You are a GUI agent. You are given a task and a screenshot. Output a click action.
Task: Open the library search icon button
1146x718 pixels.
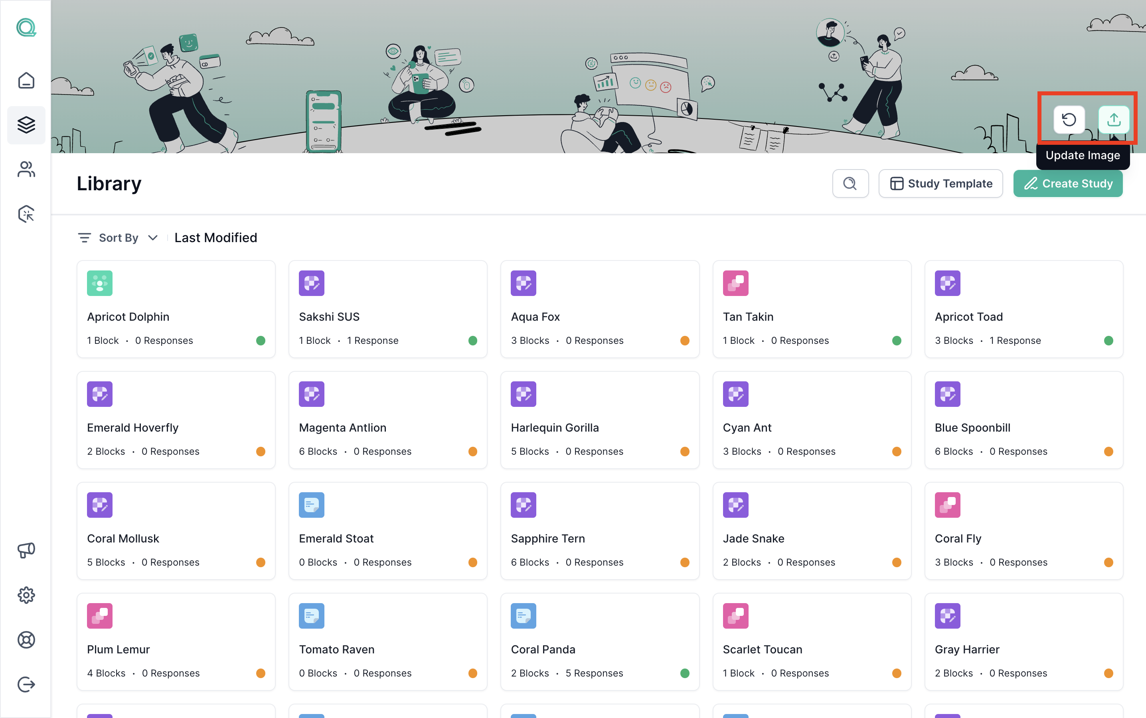tap(850, 183)
